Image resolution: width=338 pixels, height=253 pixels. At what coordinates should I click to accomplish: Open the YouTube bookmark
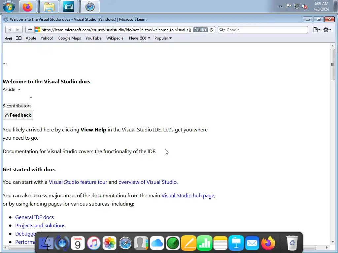(93, 38)
